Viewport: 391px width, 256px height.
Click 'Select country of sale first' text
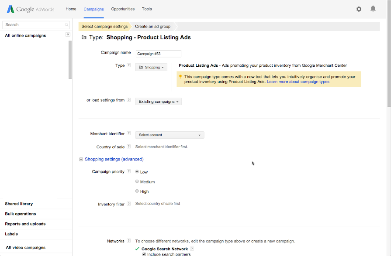(158, 204)
